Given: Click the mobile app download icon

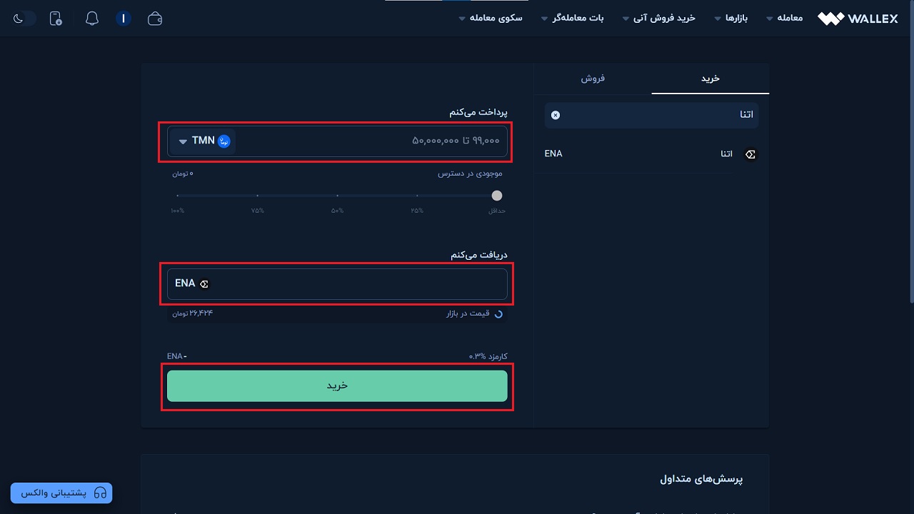Looking at the screenshot, I should click(x=56, y=19).
